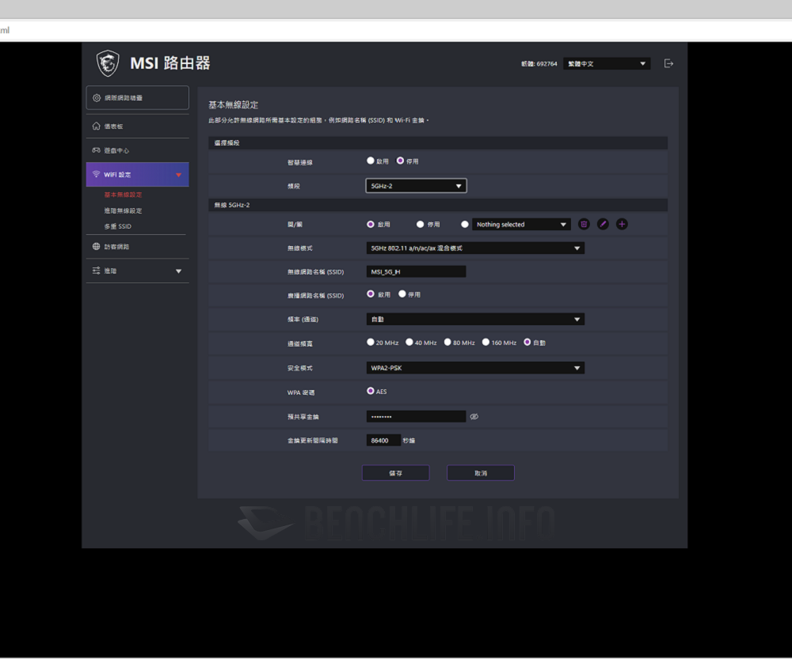Open the band selector showing 5GHz-2
Viewport: 792px width, 659px height.
(416, 185)
